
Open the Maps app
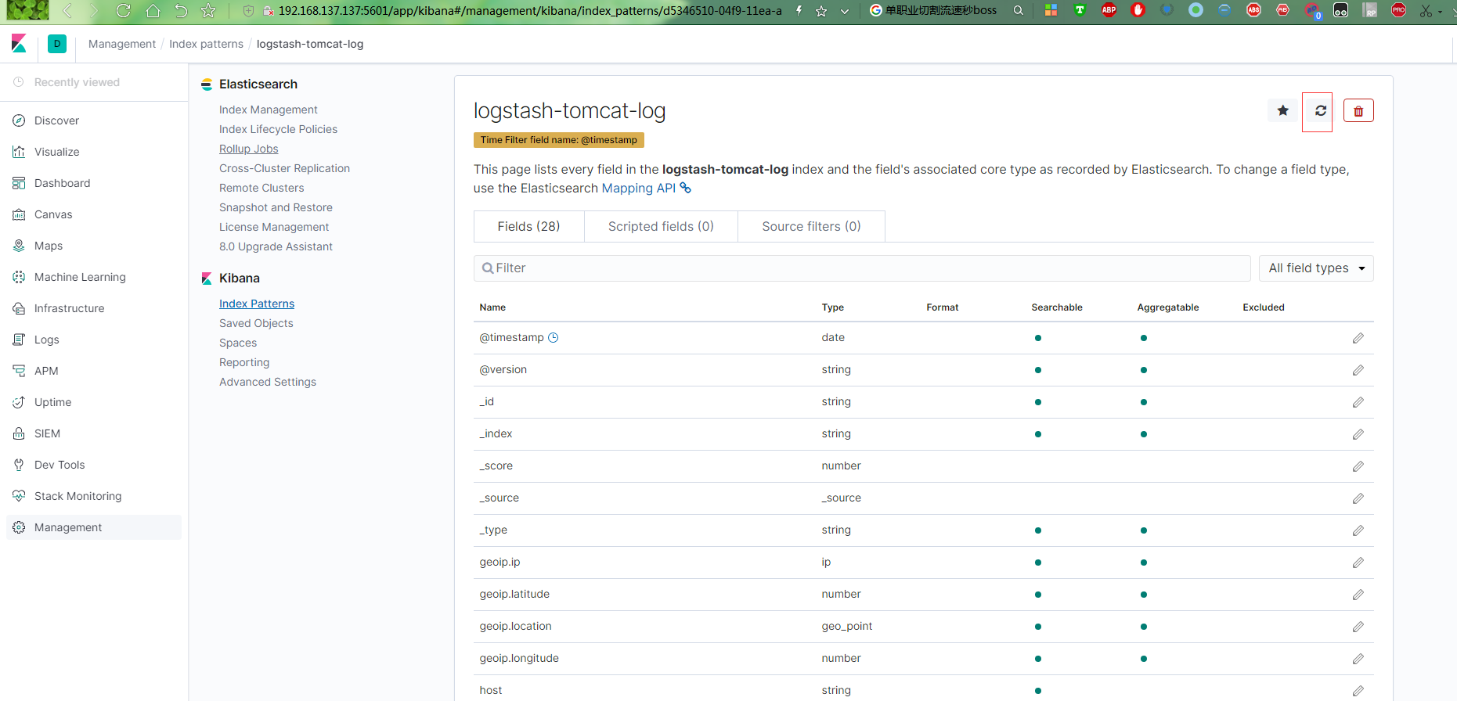[x=49, y=246]
